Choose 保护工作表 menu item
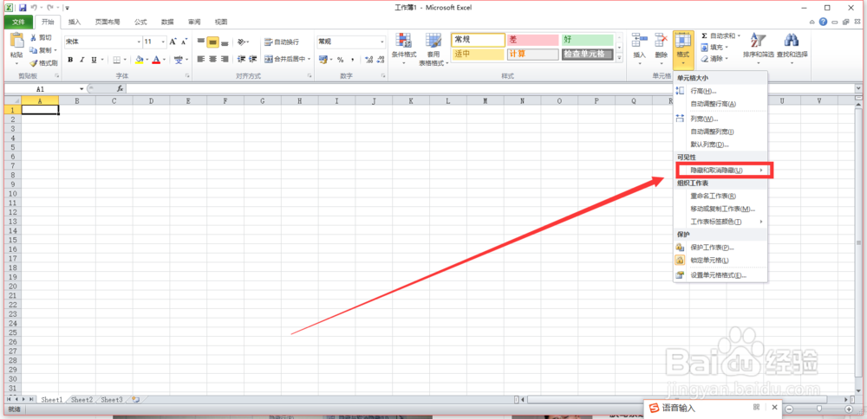This screenshot has height=419, width=867. (x=720, y=248)
